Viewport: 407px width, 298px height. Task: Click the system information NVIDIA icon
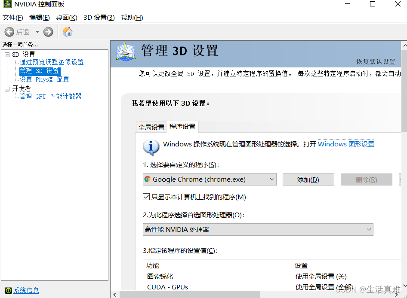[x=9, y=290]
